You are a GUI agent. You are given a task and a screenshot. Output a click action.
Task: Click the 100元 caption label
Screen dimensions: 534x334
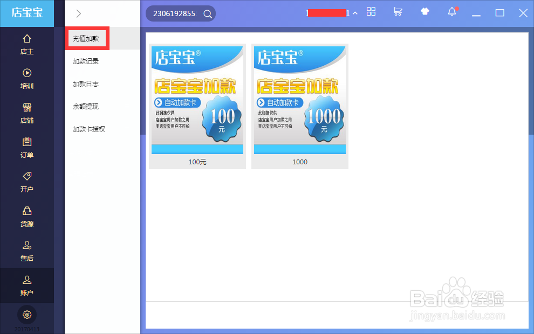point(197,162)
